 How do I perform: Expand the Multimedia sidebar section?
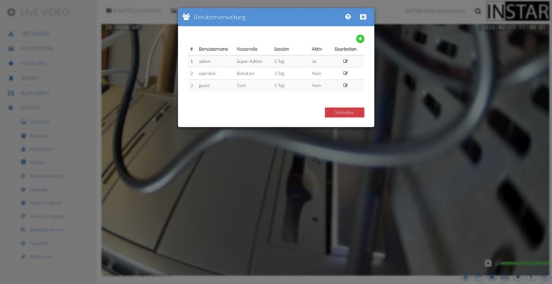(x=36, y=48)
